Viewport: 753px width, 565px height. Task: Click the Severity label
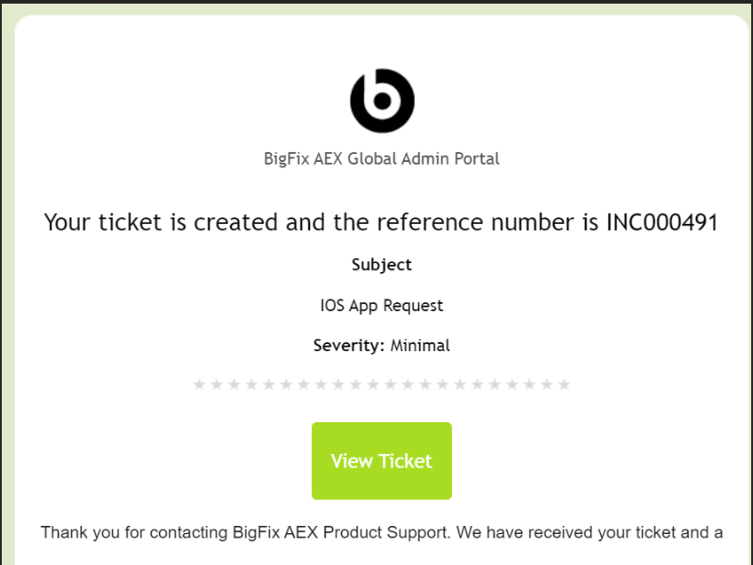point(349,346)
